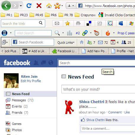
Task: Switch to the Add New Po... tab
Action: point(94,51)
